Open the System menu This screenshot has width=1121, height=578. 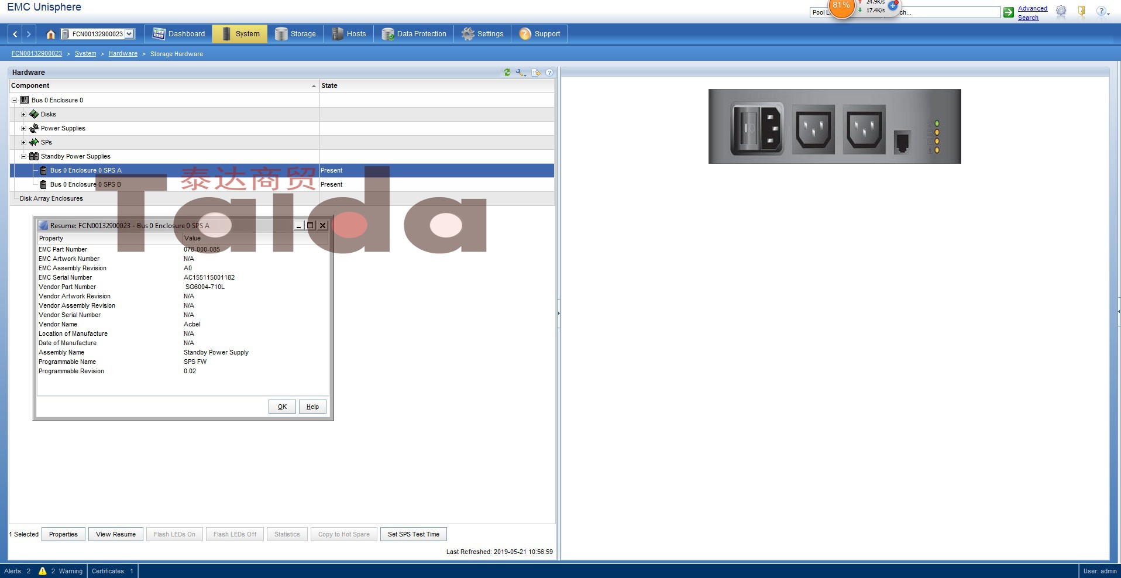point(240,34)
